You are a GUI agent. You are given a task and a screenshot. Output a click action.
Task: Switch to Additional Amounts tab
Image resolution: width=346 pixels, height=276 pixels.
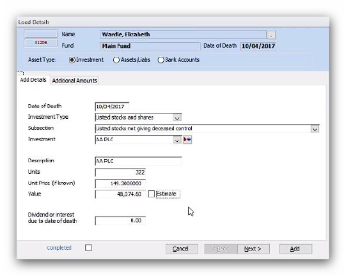click(75, 80)
